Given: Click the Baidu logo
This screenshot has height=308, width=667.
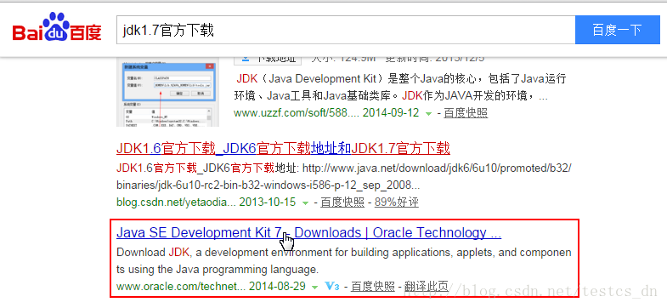Looking at the screenshot, I should [57, 27].
